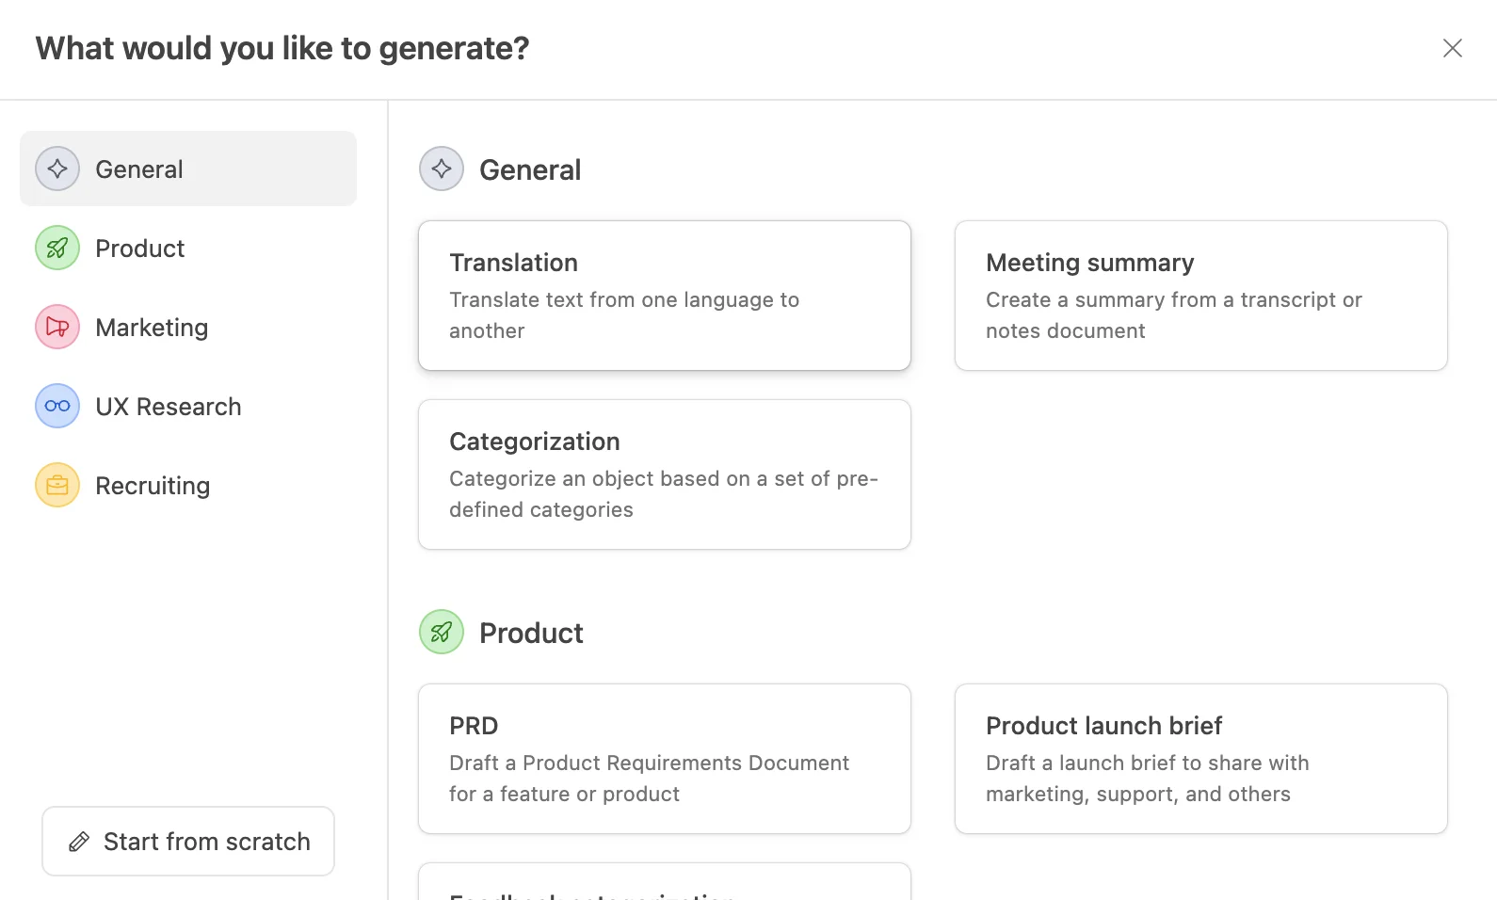Select the Product launch brief card
The image size is (1497, 900).
coord(1200,759)
